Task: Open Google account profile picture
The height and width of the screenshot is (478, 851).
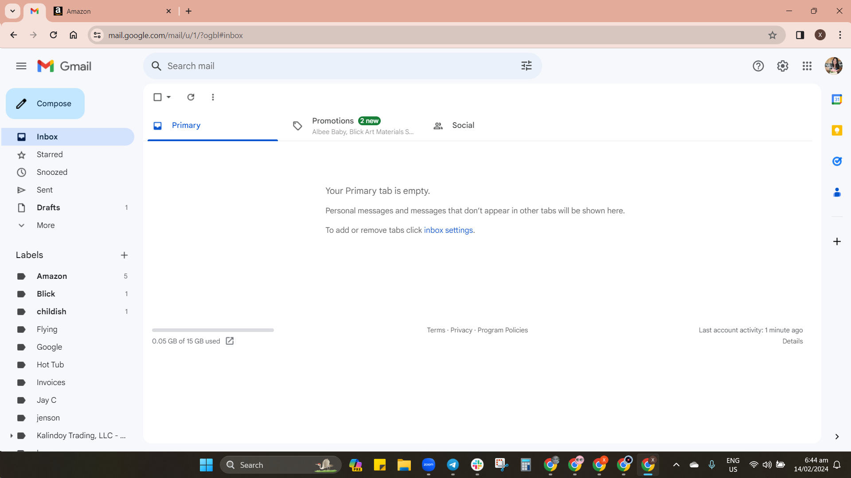Action: click(833, 66)
